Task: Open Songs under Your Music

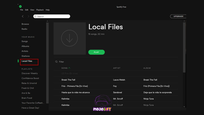Action: (x=24, y=41)
